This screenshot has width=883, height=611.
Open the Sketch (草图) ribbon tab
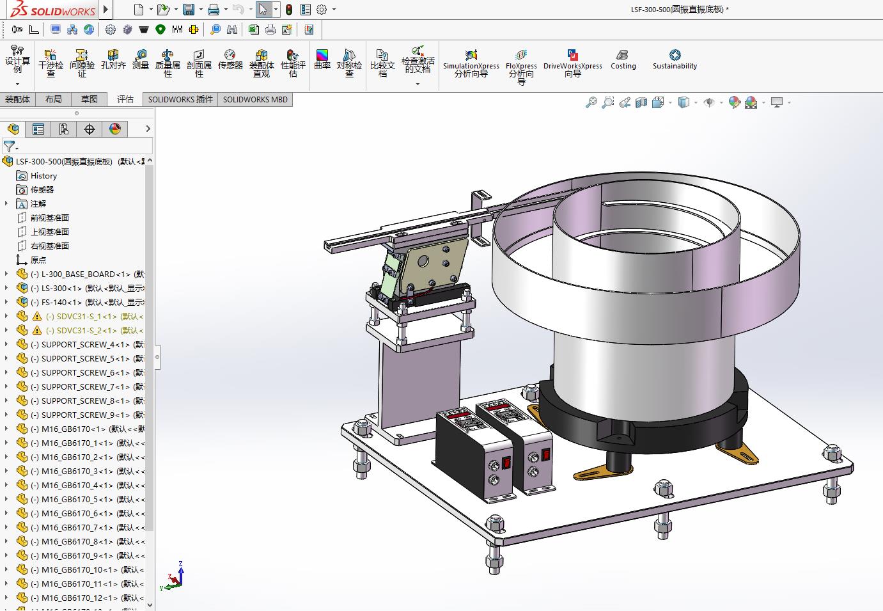pyautogui.click(x=90, y=99)
